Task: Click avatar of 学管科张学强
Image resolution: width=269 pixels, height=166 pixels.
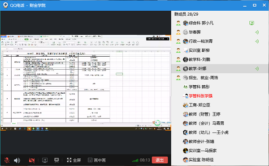Action: 186,96
